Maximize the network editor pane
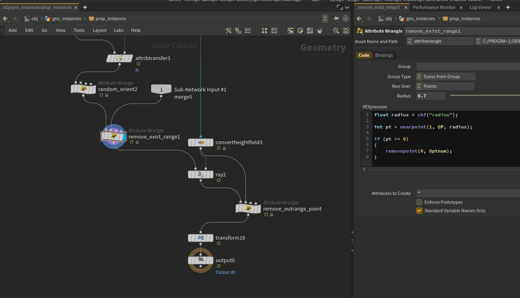 pyautogui.click(x=339, y=7)
